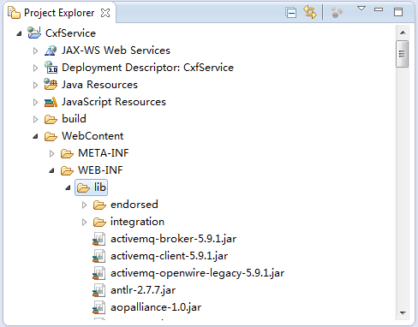Select the META-INF label
This screenshot has height=327, width=418.
tap(104, 153)
